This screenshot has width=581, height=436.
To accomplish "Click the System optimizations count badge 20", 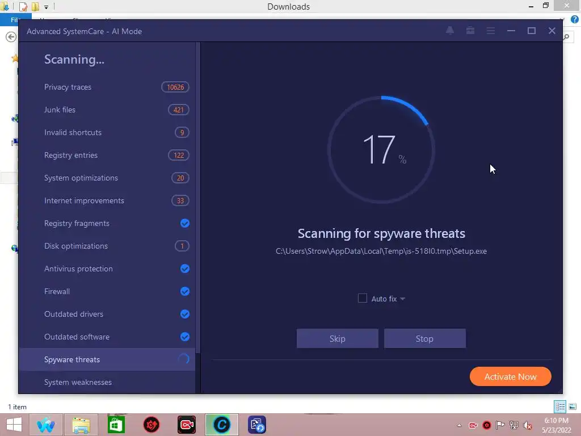I will tap(180, 178).
